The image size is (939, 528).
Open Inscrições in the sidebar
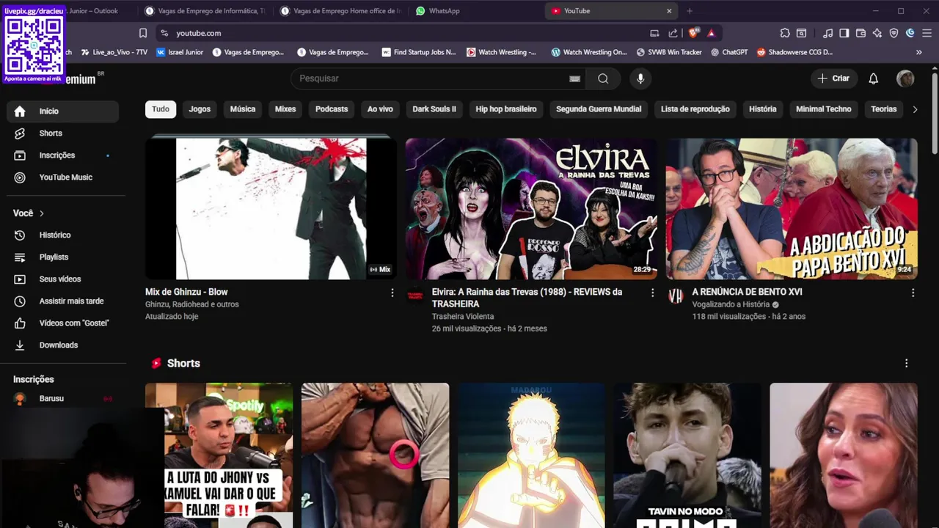tap(63, 155)
